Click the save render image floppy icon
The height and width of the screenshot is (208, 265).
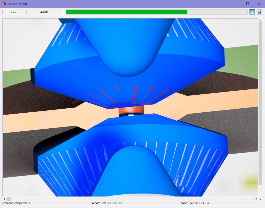tap(259, 12)
